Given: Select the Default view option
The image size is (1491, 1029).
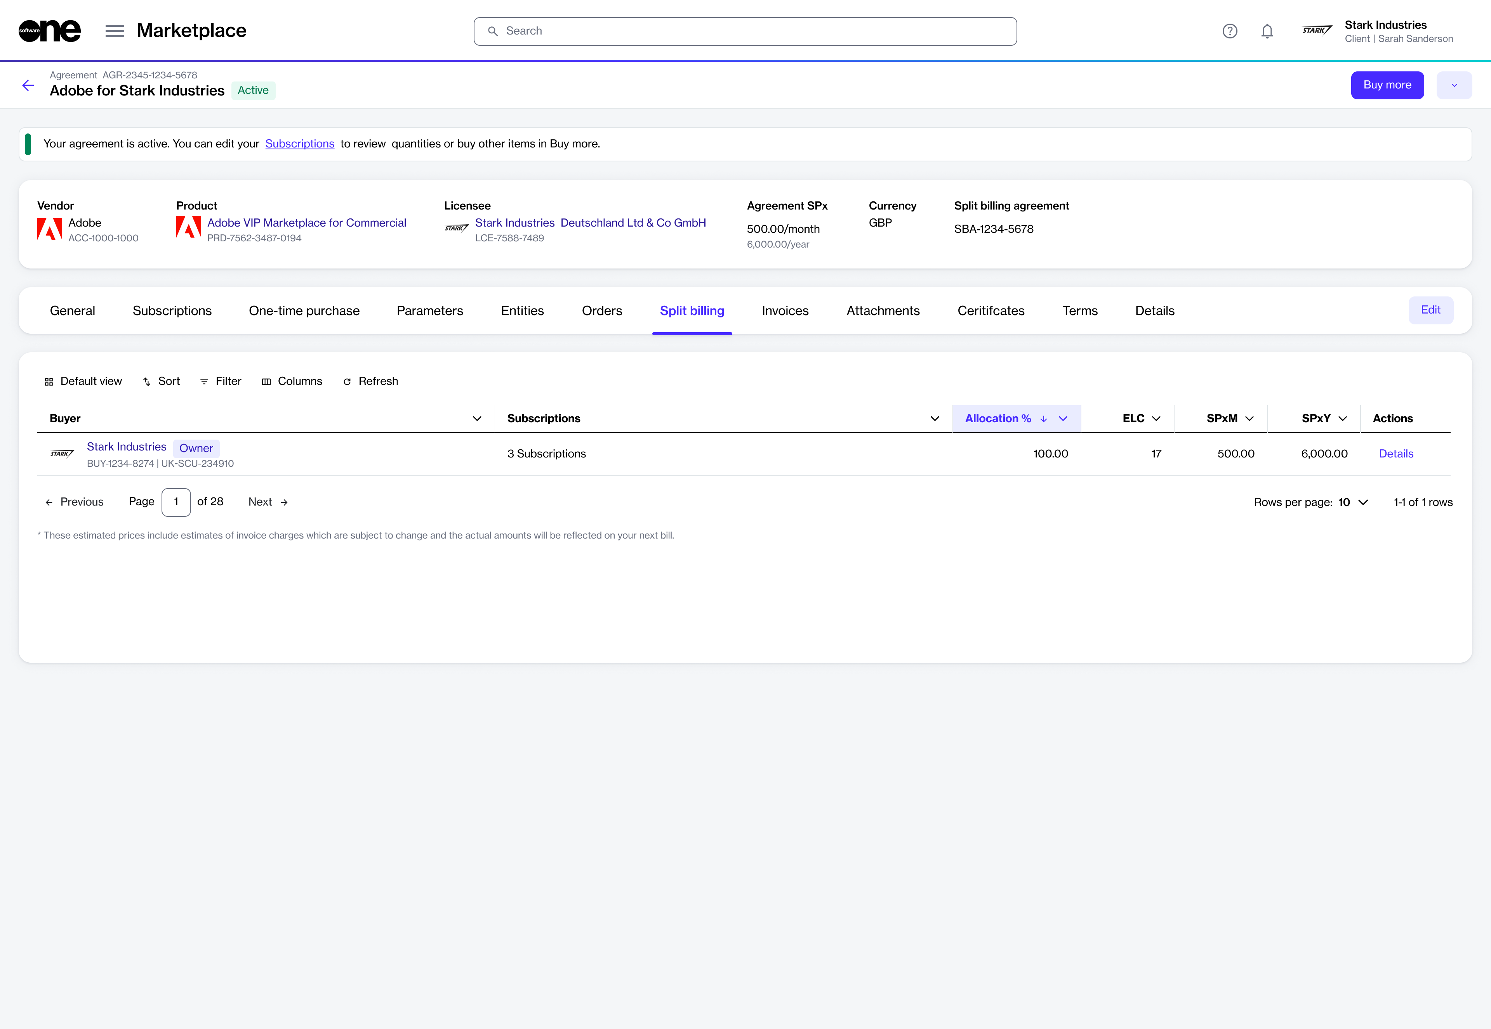Looking at the screenshot, I should 83,382.
